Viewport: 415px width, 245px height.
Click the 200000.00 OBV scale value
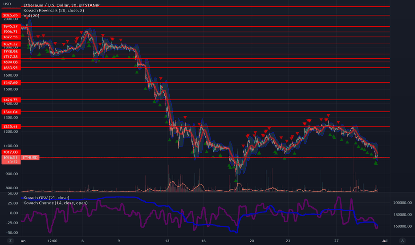tap(402, 203)
